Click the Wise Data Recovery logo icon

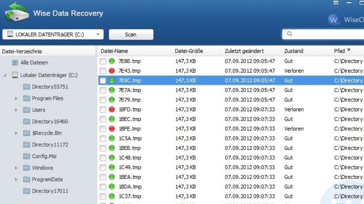(x=17, y=12)
